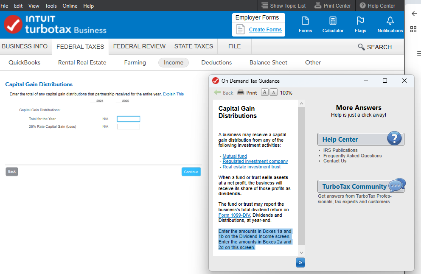Image resolution: width=421 pixels, height=274 pixels.
Task: Click the Create Forms link
Action: (265, 30)
